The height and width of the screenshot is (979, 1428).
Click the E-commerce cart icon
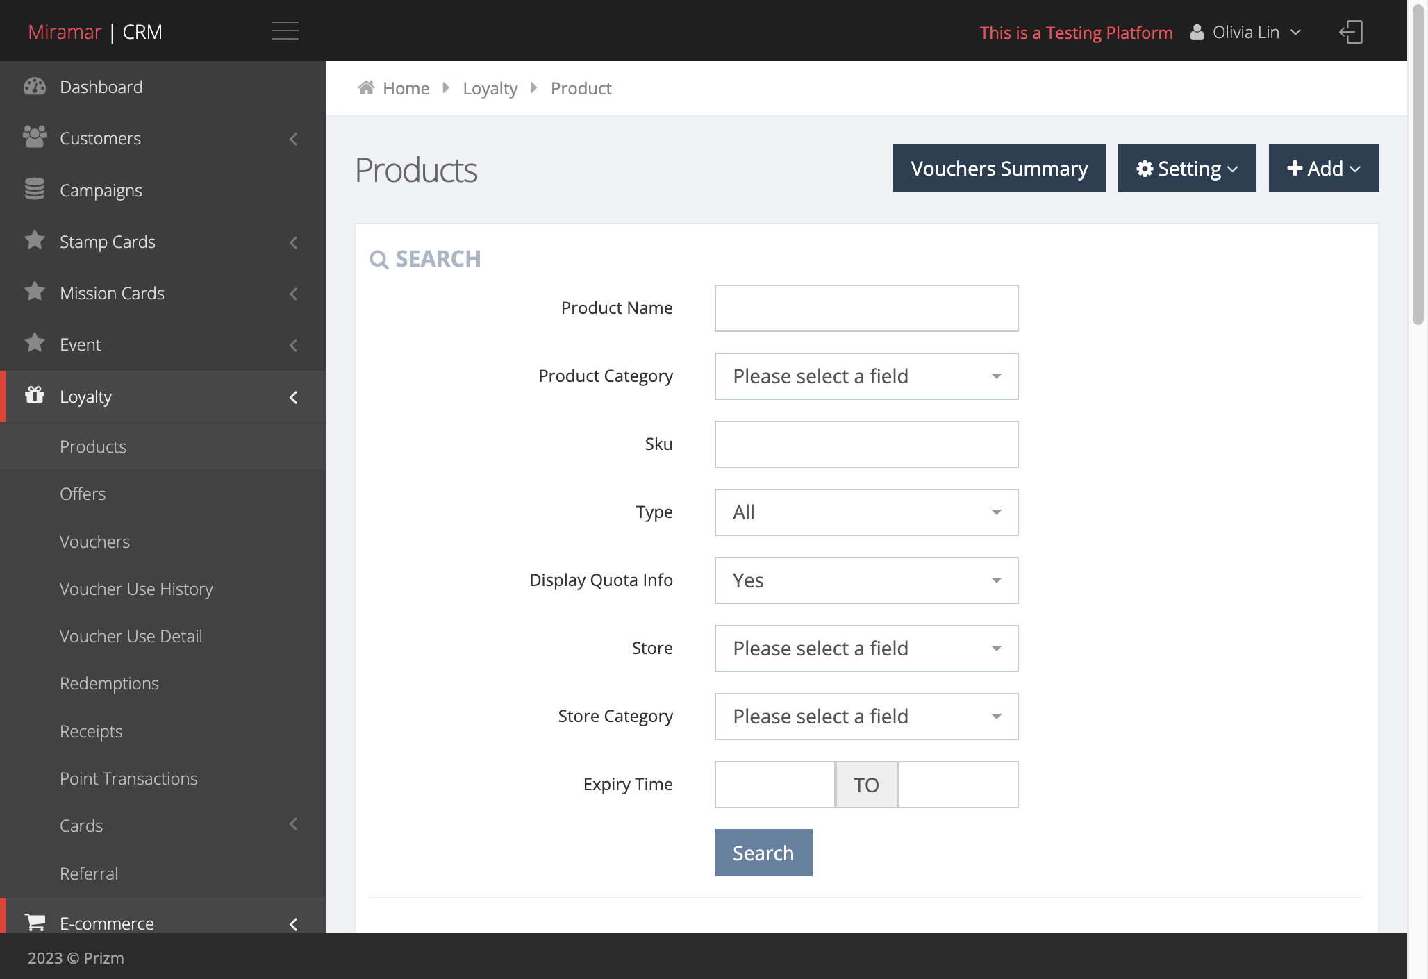pos(35,922)
